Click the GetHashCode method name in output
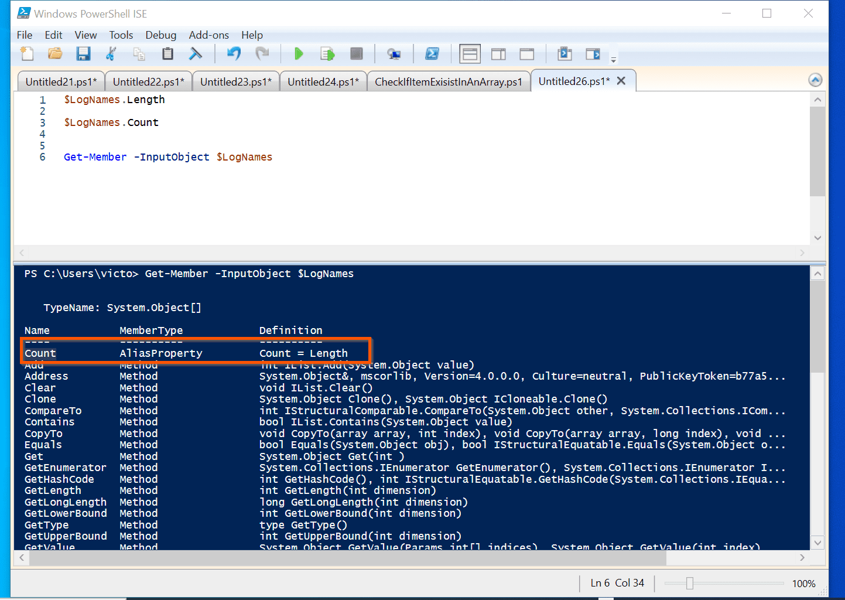The width and height of the screenshot is (845, 600). [59, 479]
